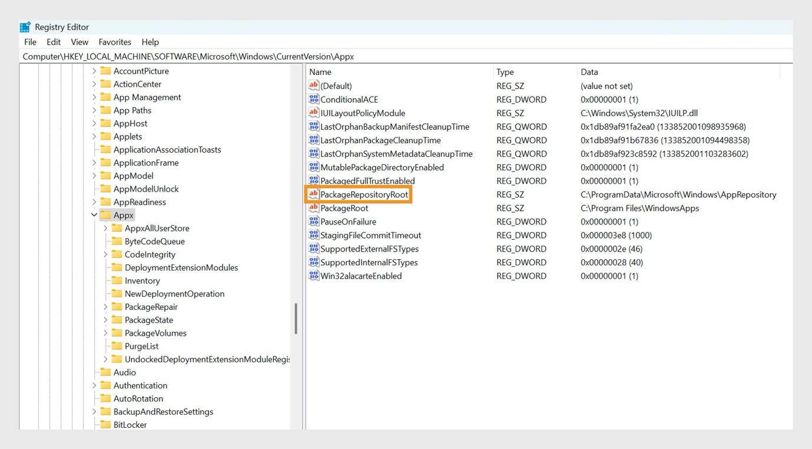Click the DWORD icon next to ConditionalACE

(314, 99)
